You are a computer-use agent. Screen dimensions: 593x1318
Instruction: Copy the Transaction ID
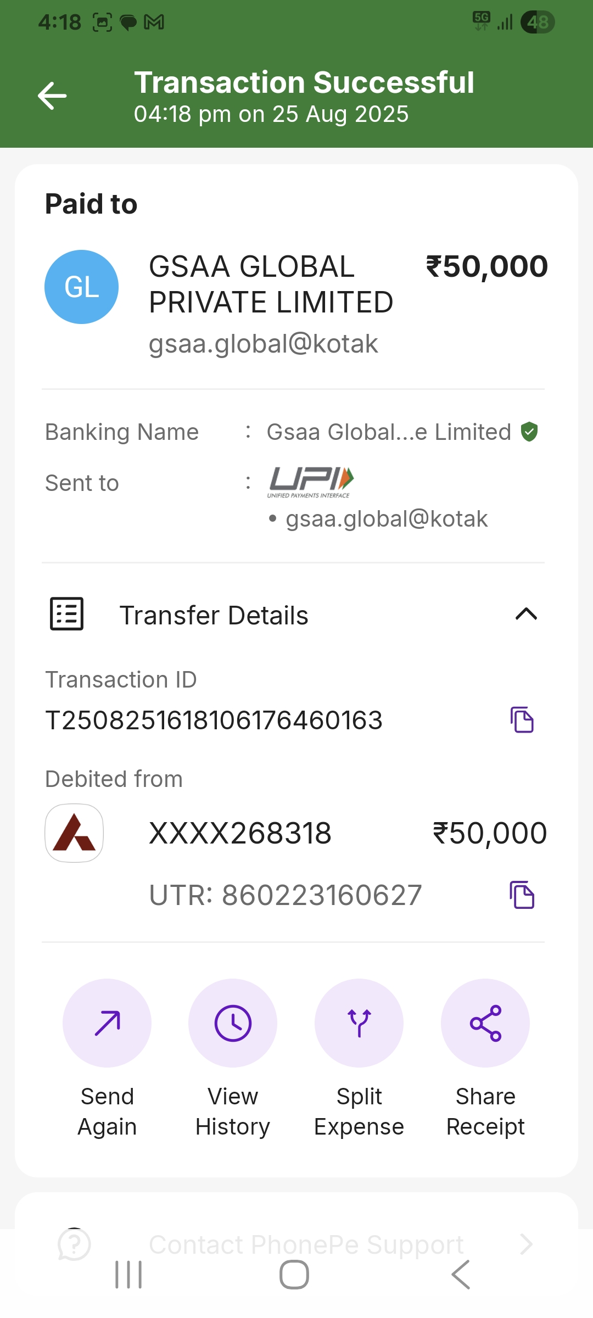(x=522, y=720)
